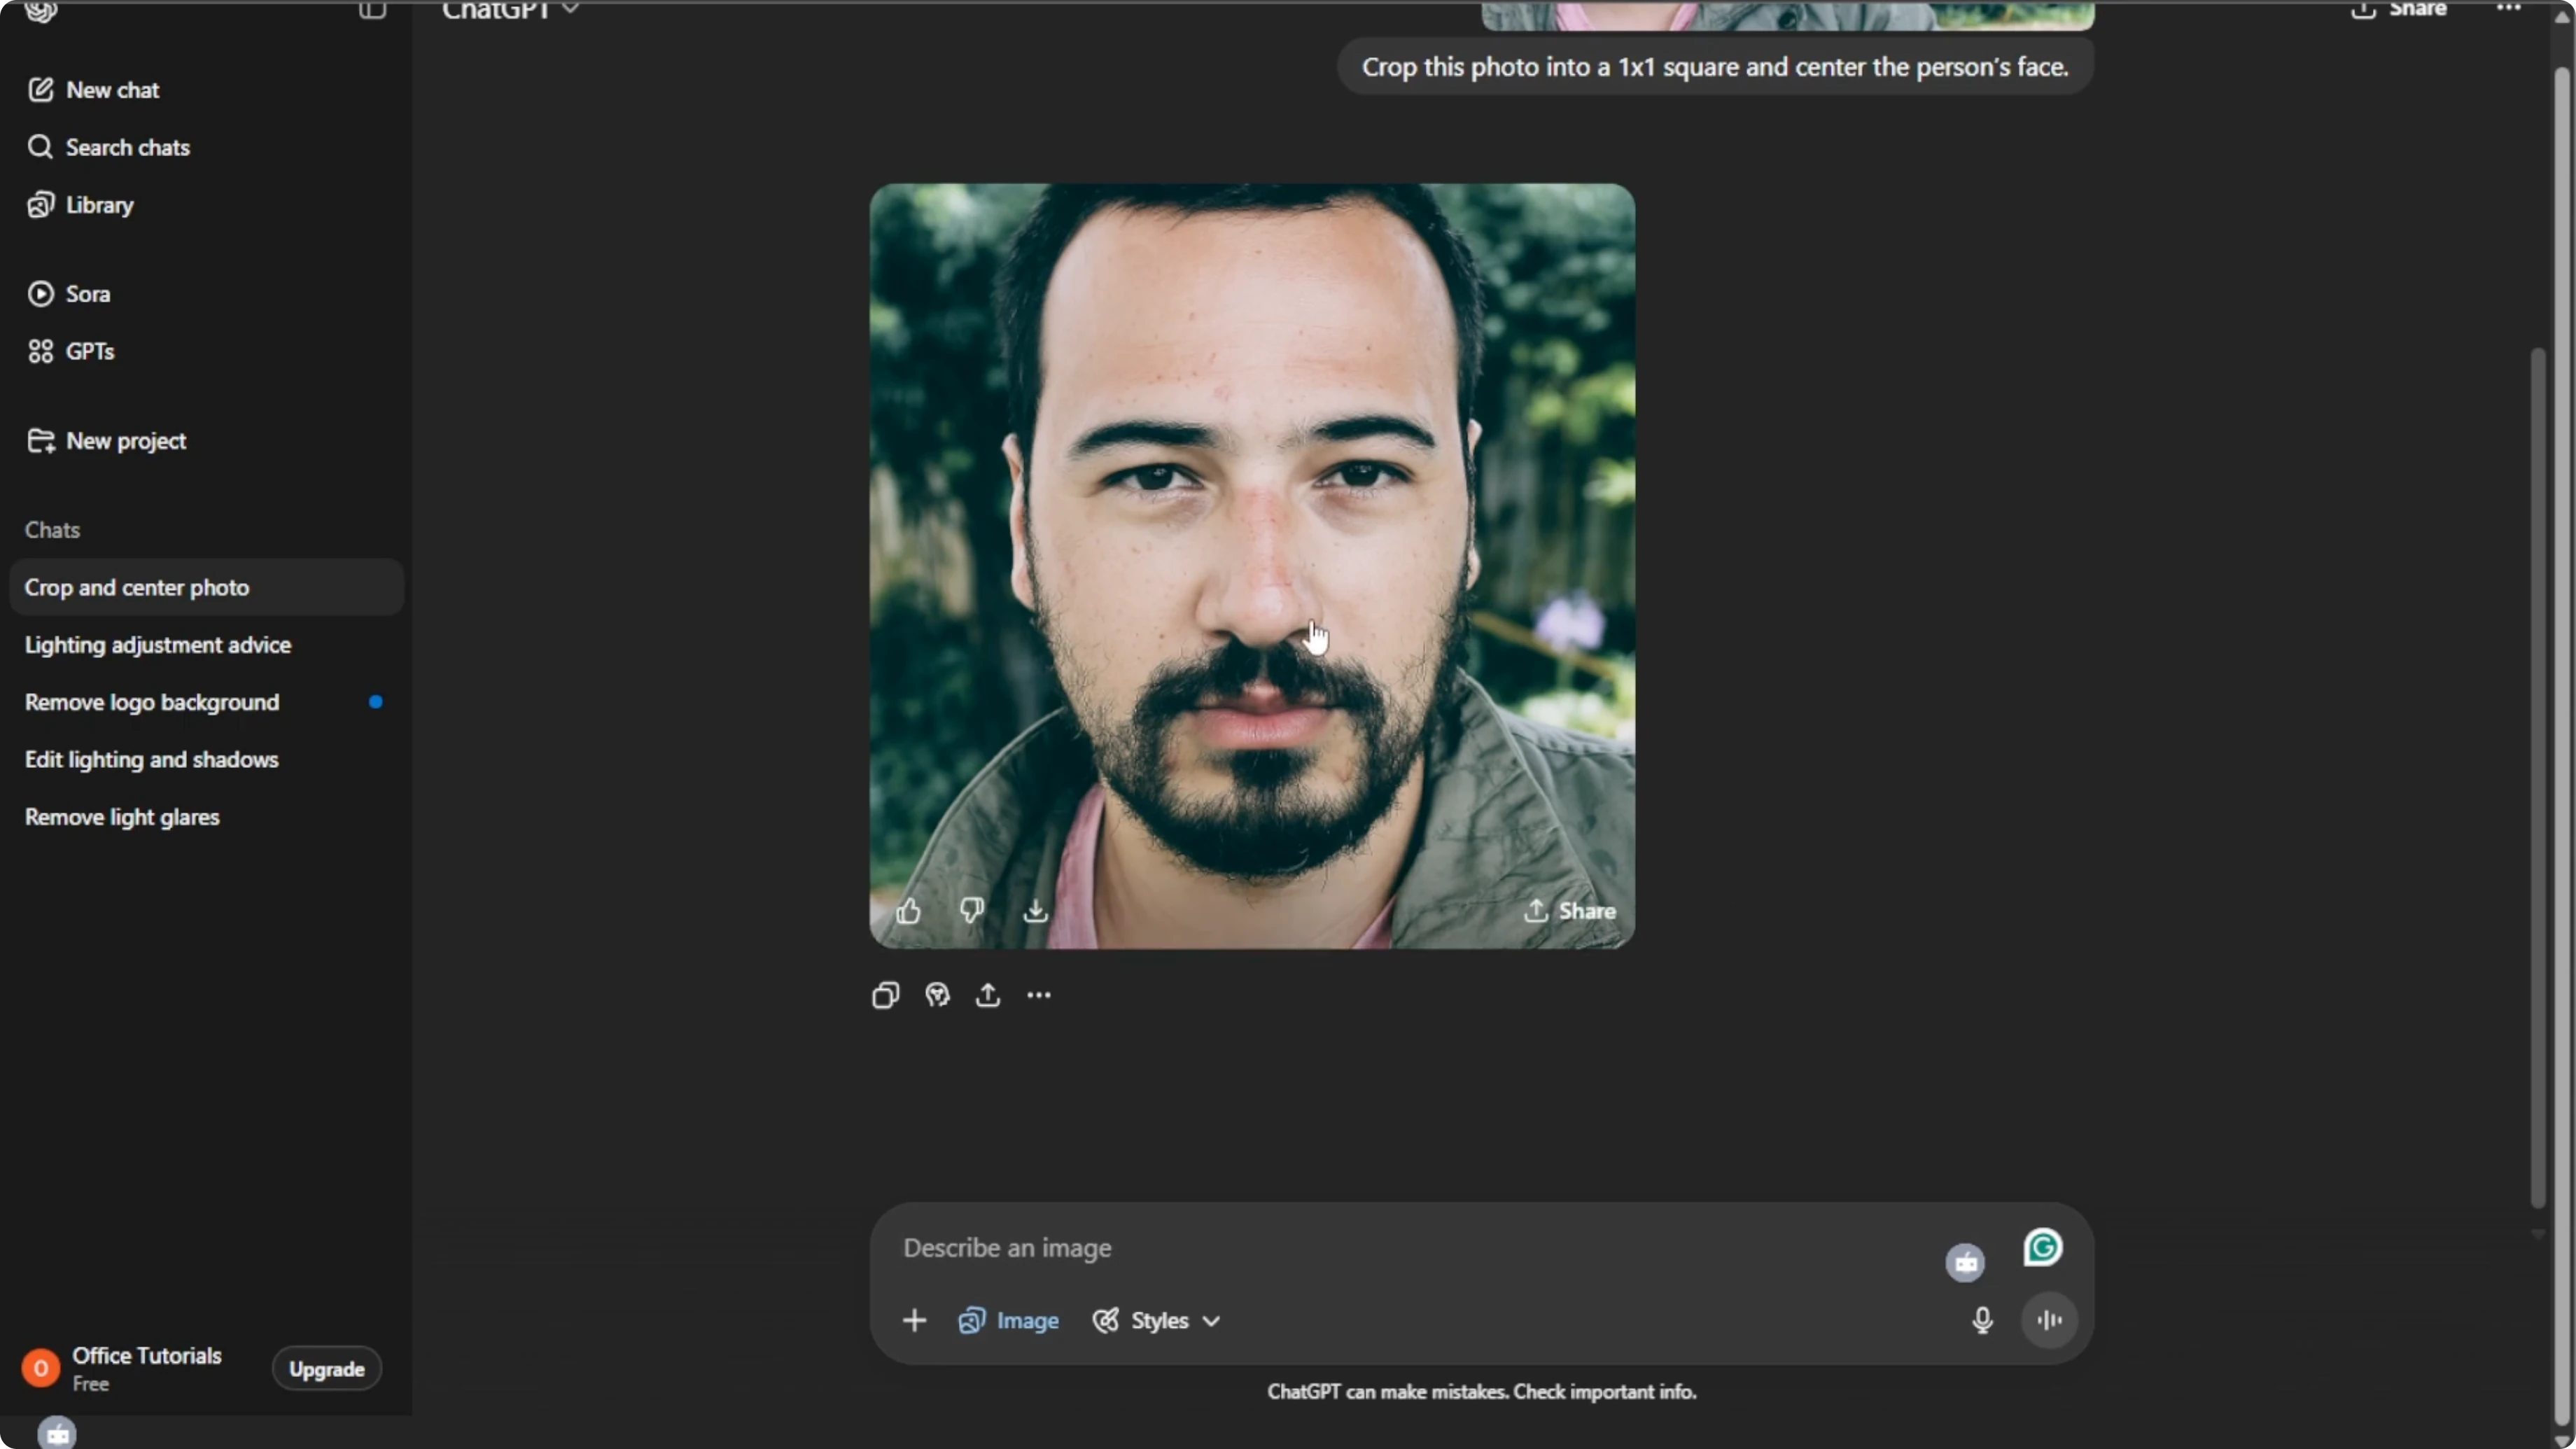This screenshot has height=1449, width=2576.
Task: Copy the response with the copy icon
Action: click(886, 995)
